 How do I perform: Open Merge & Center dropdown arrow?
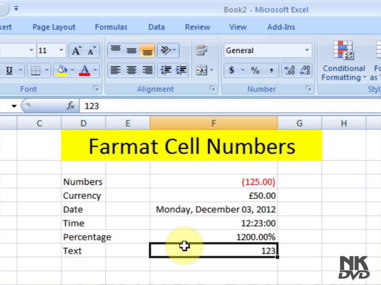pos(212,70)
